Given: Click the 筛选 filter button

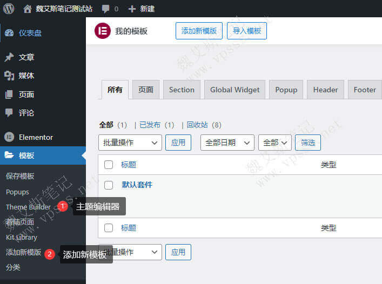Looking at the screenshot, I should [x=307, y=143].
